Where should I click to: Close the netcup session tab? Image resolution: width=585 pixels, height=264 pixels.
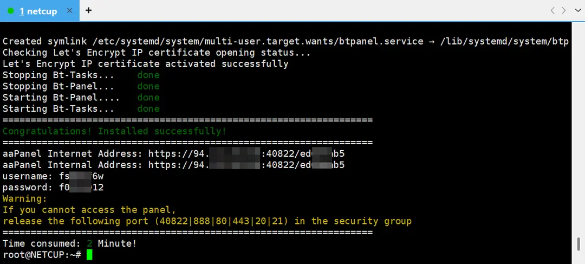pos(69,11)
